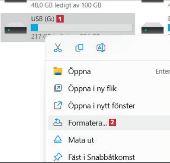Click the folder icon beside Öppna
The height and width of the screenshot is (163, 170).
coord(58,71)
